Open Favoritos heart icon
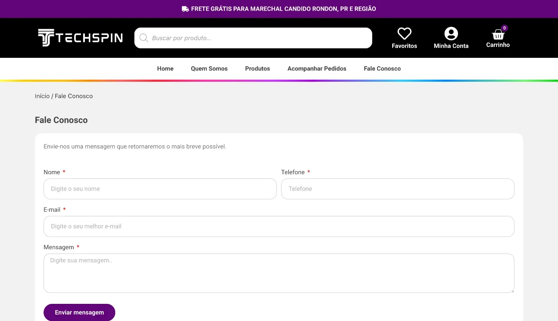558x321 pixels. tap(404, 33)
